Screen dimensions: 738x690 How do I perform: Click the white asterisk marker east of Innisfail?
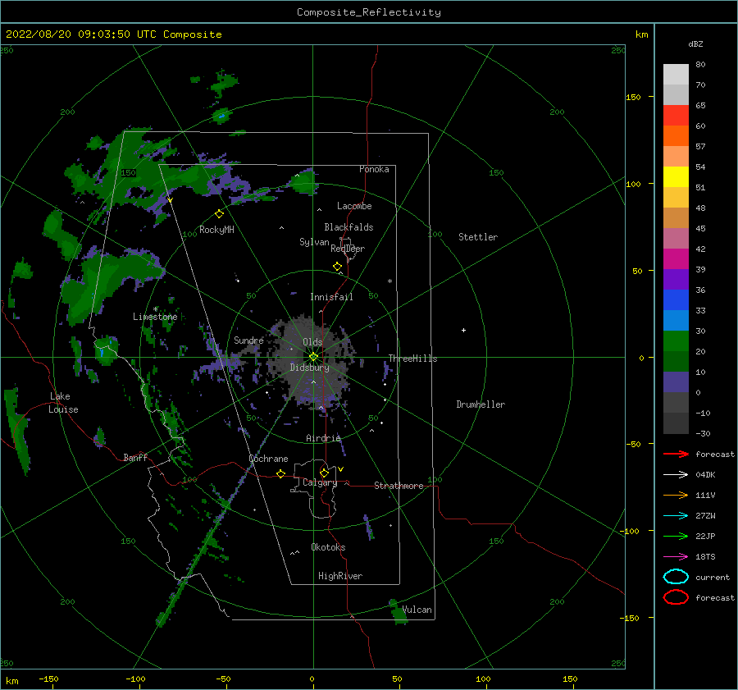click(389, 281)
